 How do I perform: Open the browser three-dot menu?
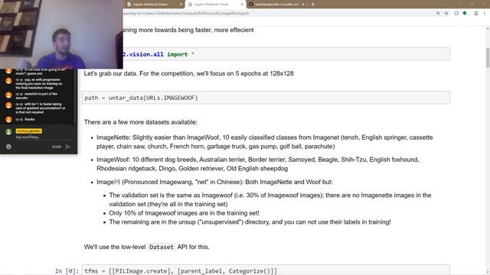(485, 14)
